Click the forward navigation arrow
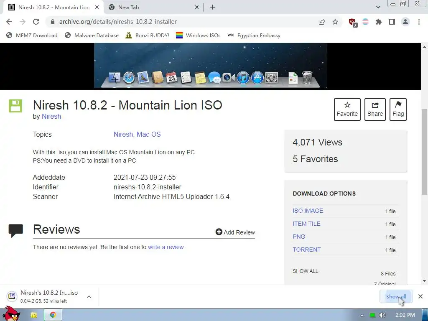Screen dimensions: 428x321 (23, 22)
